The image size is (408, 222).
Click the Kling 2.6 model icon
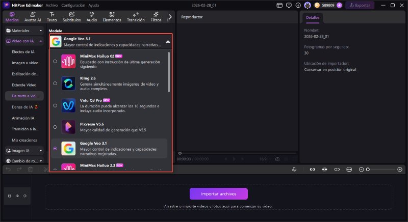click(x=68, y=84)
